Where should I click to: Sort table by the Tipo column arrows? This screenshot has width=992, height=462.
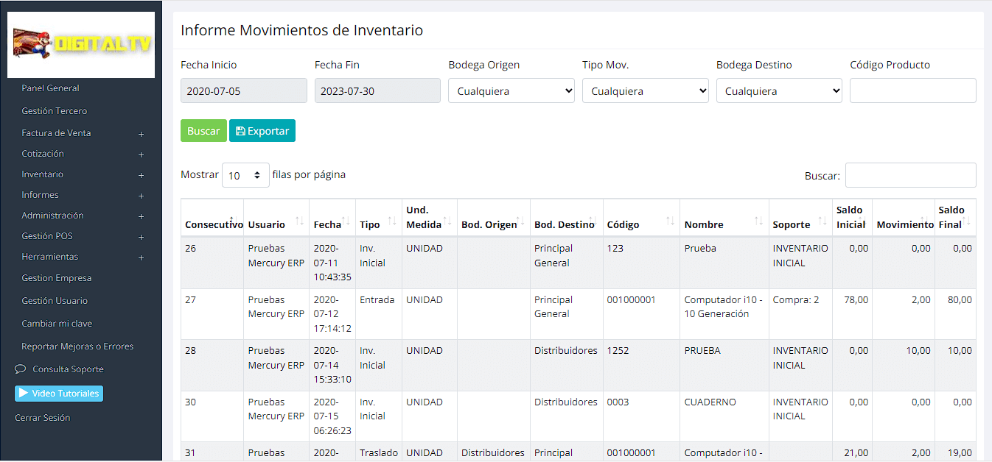tap(392, 221)
